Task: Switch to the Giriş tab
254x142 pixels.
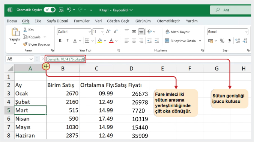Action: 26,21
